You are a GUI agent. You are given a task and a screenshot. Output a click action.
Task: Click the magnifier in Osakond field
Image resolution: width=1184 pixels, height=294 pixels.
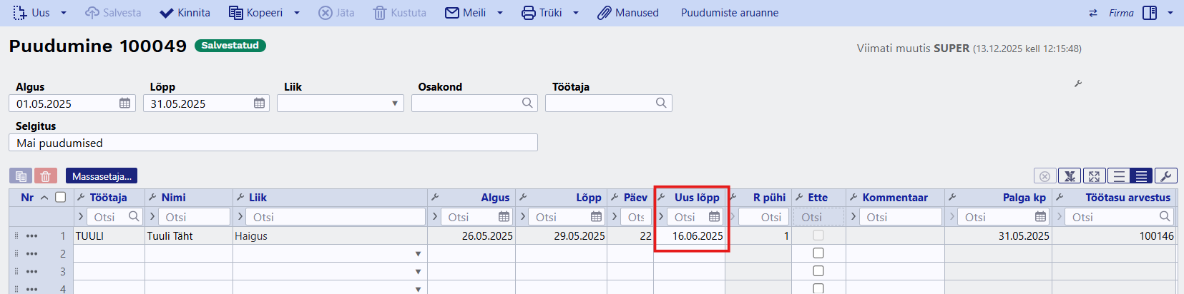[527, 103]
